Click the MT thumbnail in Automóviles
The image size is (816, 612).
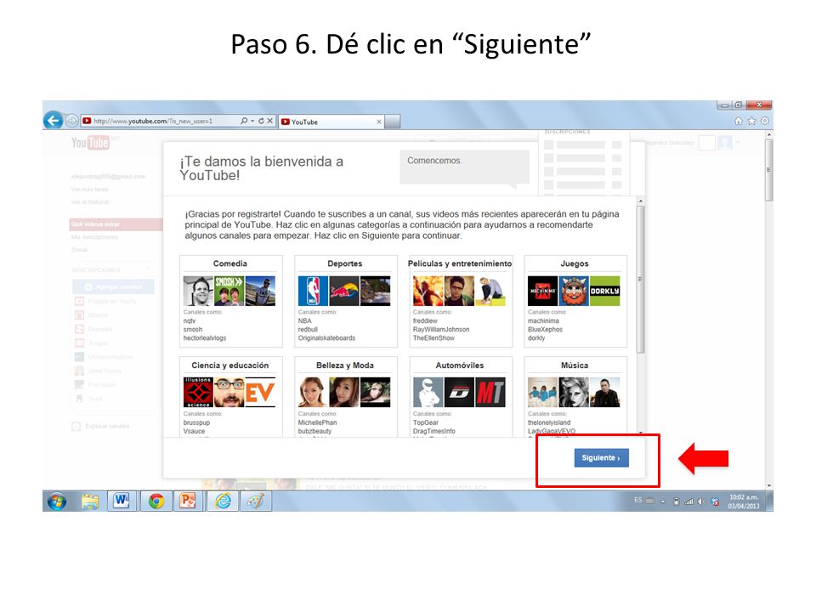click(x=490, y=393)
